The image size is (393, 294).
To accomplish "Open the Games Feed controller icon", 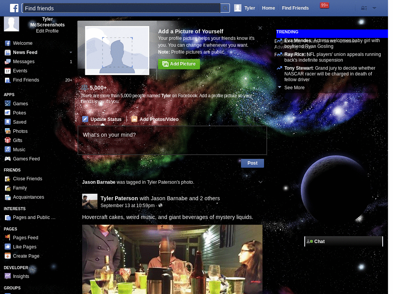I will [8, 159].
